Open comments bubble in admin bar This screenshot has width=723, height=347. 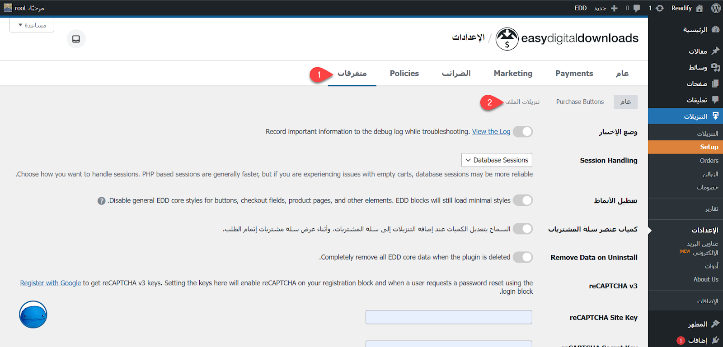tap(637, 8)
